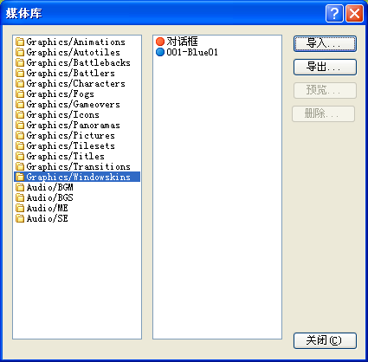
Task: Click the folder icon beside Graphics/Tilesets
Action: (20, 145)
